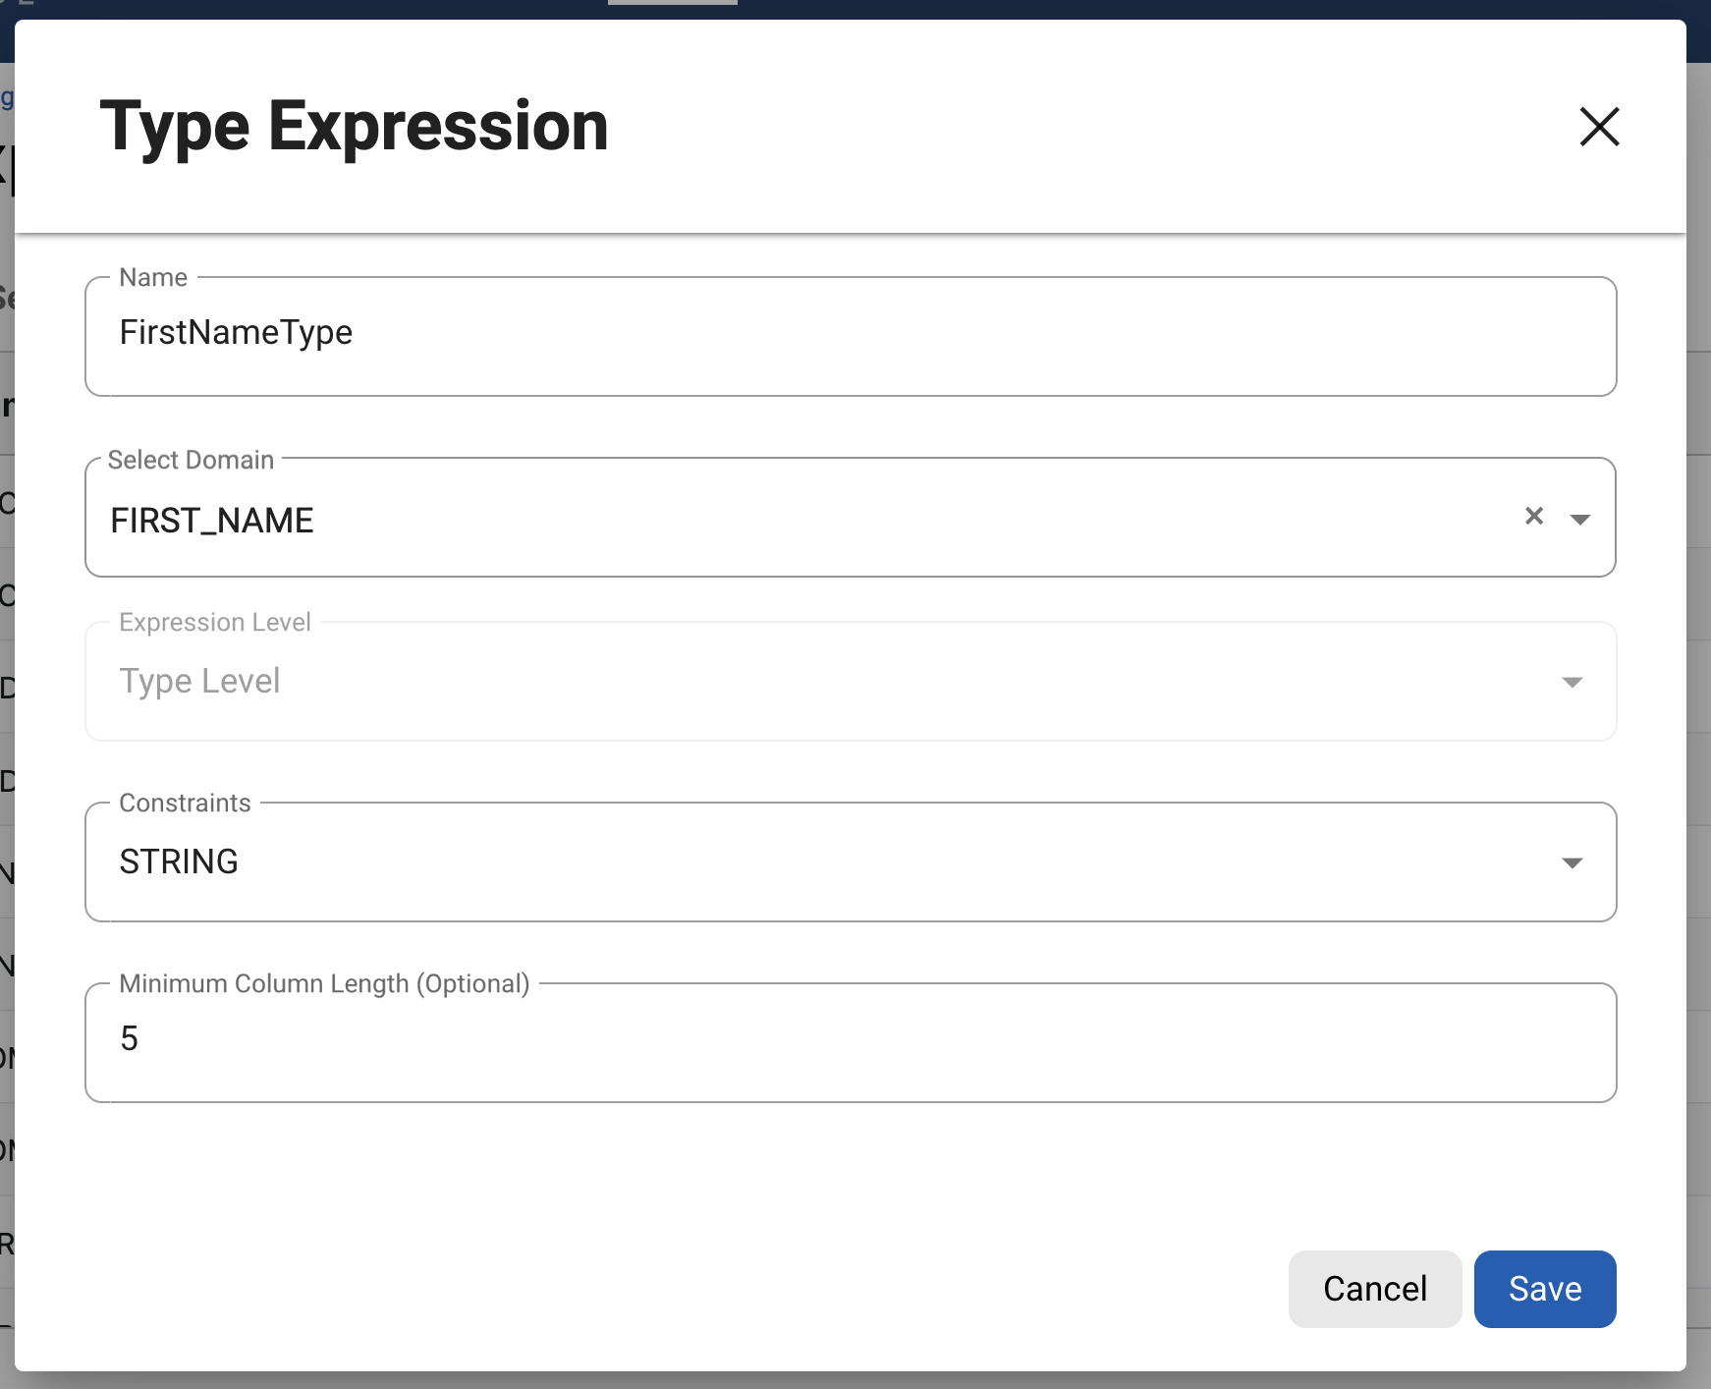Open the Constraints dropdown arrow
The height and width of the screenshot is (1389, 1711).
tap(1572, 862)
